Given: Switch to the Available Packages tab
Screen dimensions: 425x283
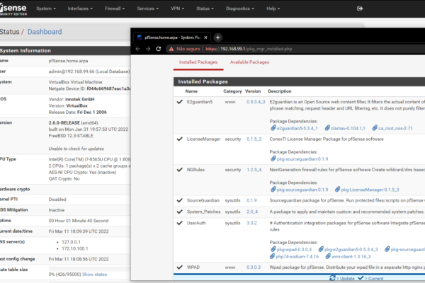Looking at the screenshot, I should [x=249, y=62].
